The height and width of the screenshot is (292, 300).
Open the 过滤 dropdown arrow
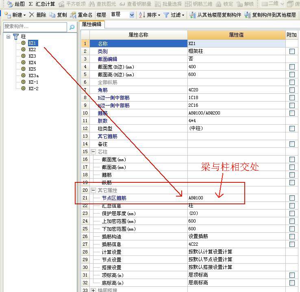click(183, 15)
